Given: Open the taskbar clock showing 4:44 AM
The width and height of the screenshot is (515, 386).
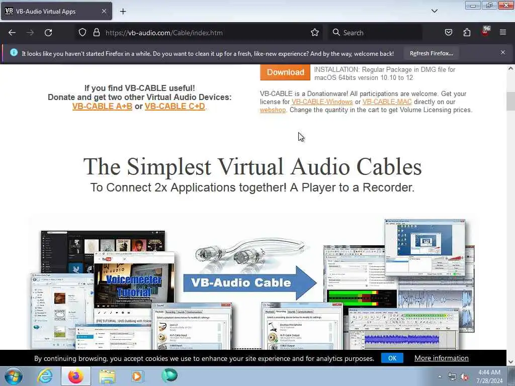Looking at the screenshot, I should click(489, 376).
